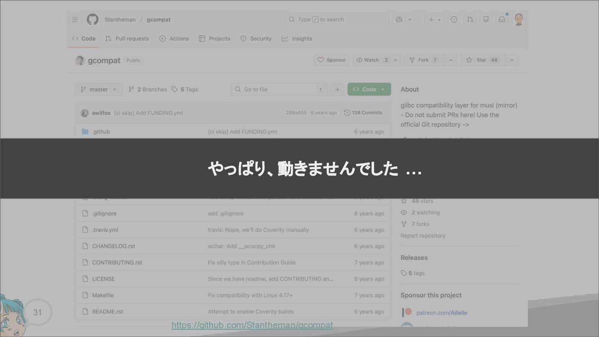Image resolution: width=599 pixels, height=337 pixels.
Task: Switch to the Insights tab
Action: 297,38
